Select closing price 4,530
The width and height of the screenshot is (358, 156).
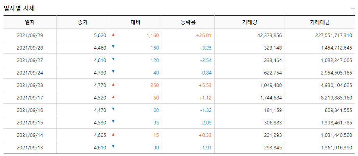click(100, 123)
